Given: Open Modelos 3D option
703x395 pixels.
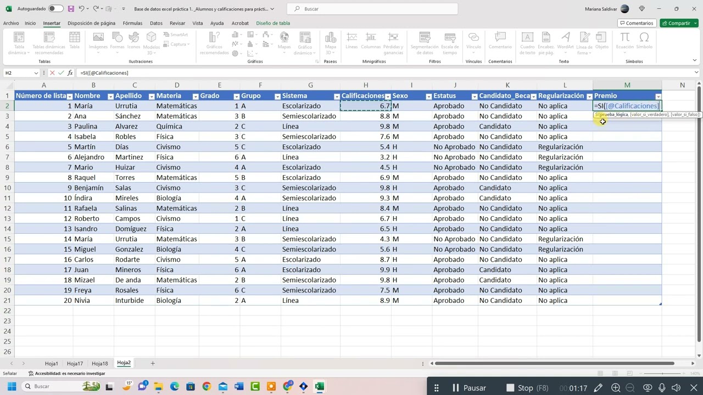Looking at the screenshot, I should pyautogui.click(x=151, y=43).
